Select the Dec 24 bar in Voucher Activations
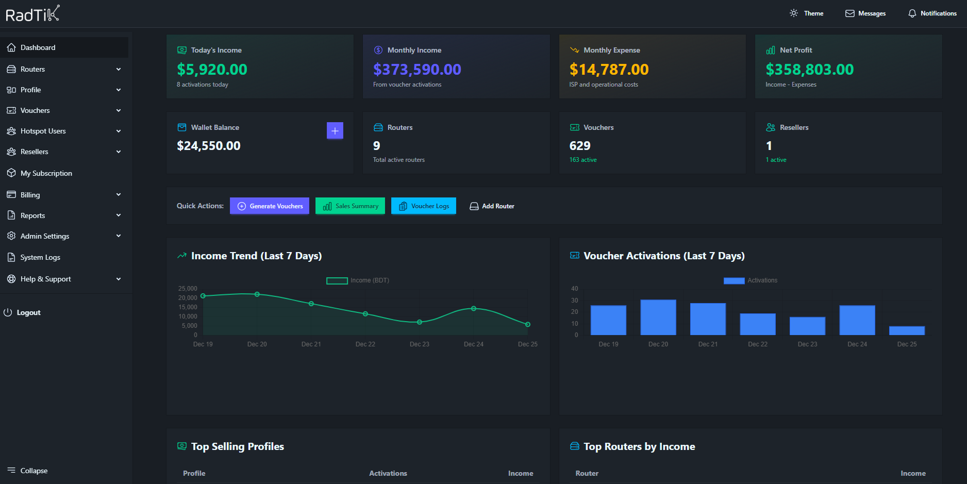 tap(857, 320)
